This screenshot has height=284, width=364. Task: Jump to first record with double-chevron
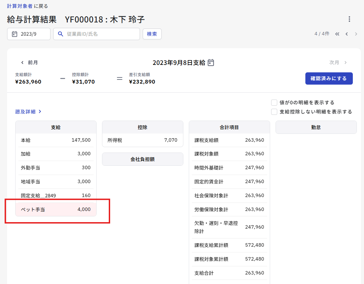pos(337,34)
